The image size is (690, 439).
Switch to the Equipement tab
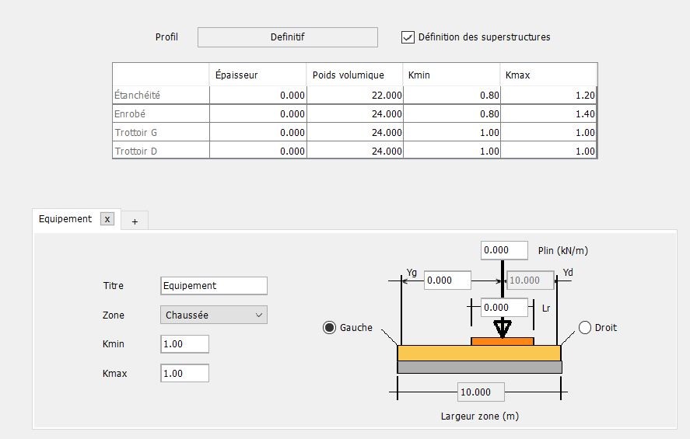[x=65, y=219]
